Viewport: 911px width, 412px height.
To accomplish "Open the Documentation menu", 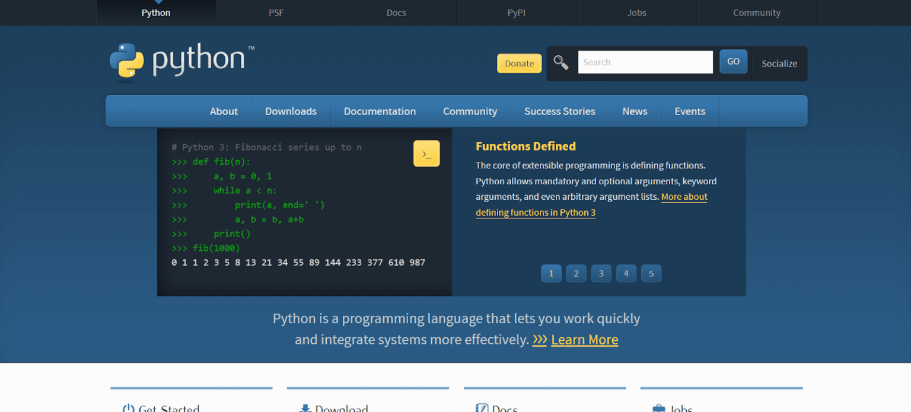I will pos(380,111).
